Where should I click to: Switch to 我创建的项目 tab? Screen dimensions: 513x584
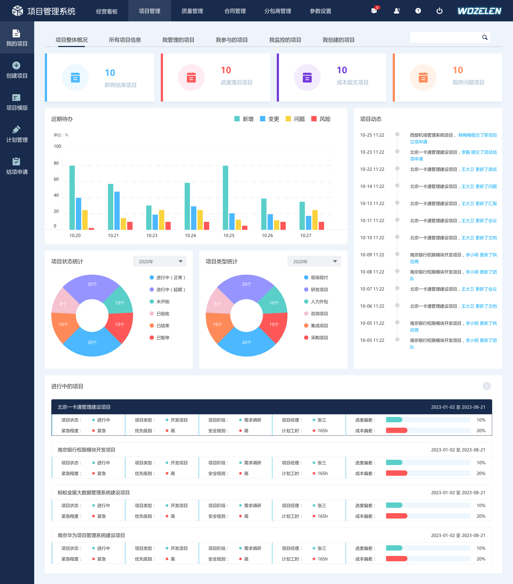click(339, 40)
